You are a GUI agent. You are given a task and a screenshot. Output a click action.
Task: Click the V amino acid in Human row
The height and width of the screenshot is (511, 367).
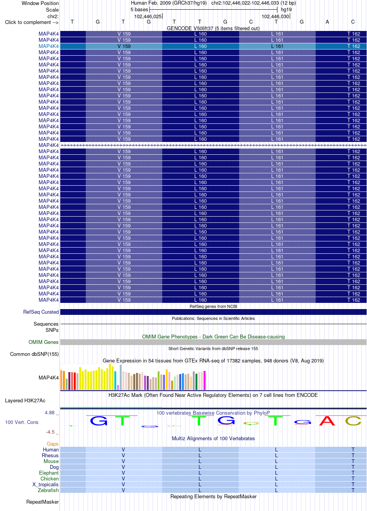123,449
